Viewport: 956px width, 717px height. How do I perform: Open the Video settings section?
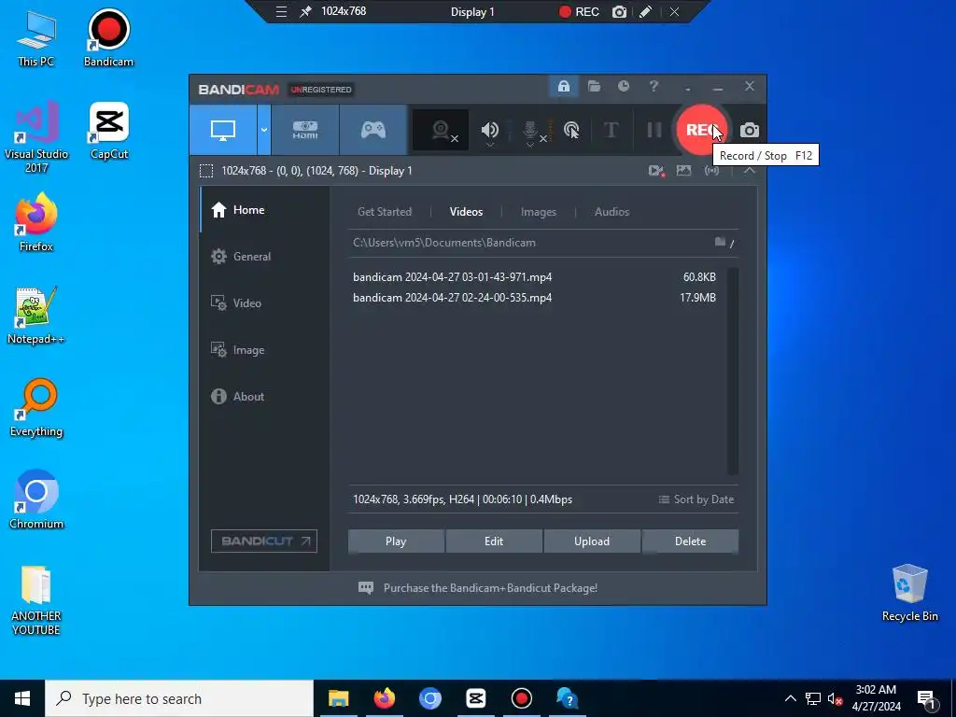pos(264,303)
